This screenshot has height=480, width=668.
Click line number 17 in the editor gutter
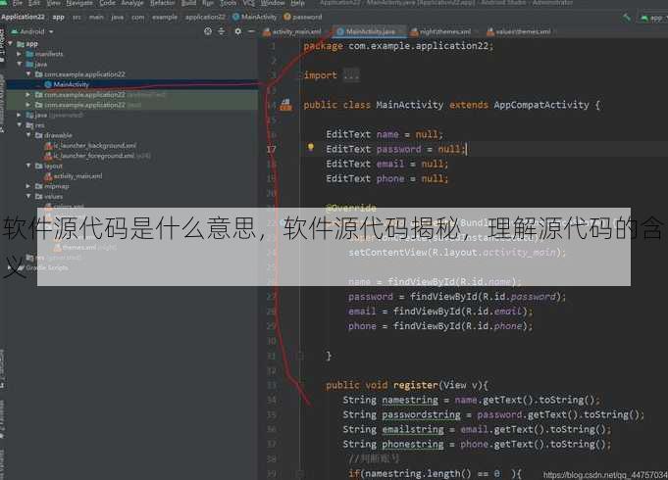coord(272,149)
